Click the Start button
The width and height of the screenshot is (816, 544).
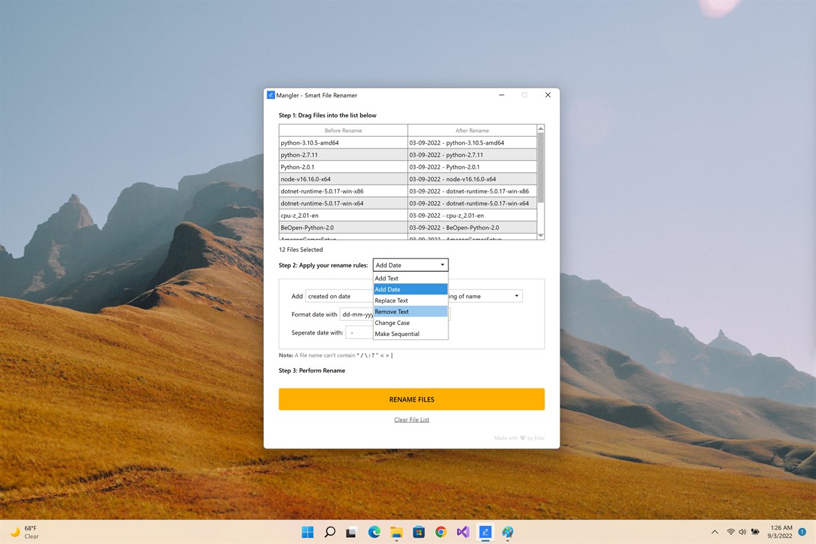307,532
